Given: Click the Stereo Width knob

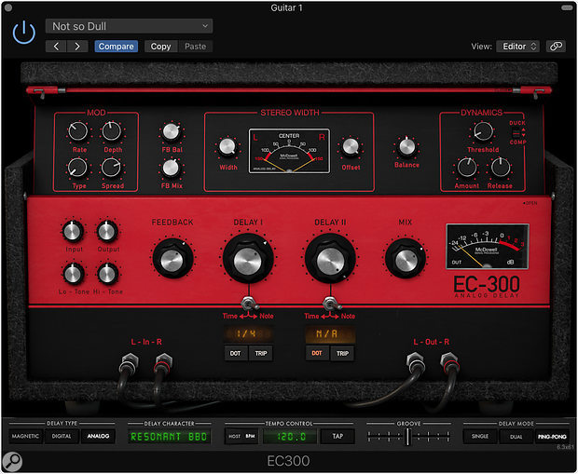Looking at the screenshot, I should click(227, 146).
